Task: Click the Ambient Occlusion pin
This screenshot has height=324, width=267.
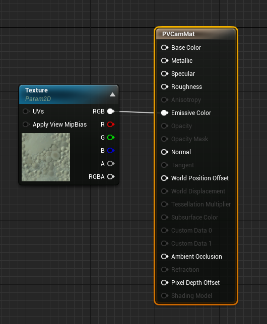Action: (165, 256)
